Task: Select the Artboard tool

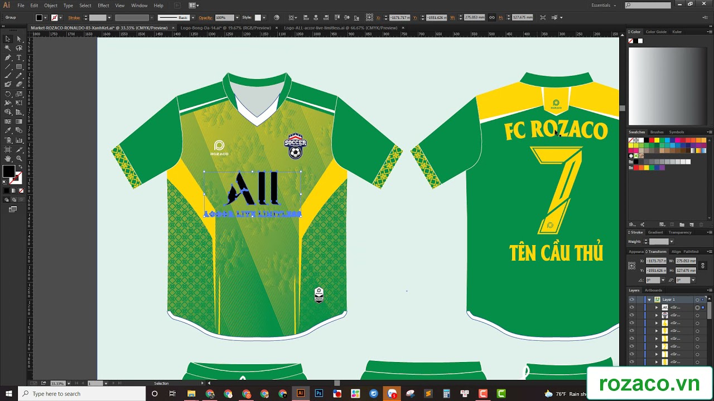Action: click(8, 149)
